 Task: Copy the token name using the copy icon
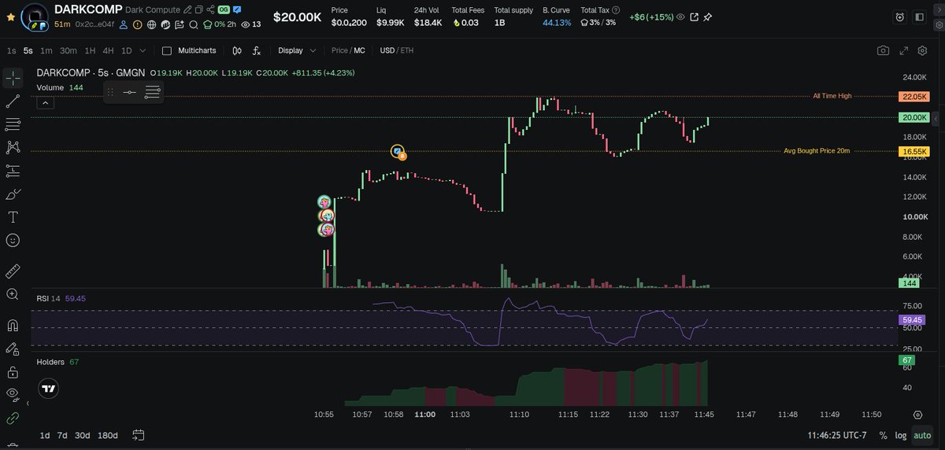198,10
